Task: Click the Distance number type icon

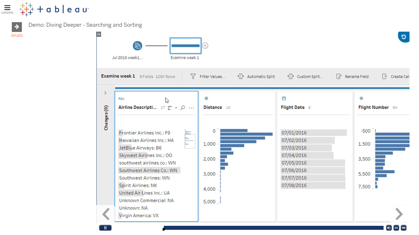Action: click(206, 98)
